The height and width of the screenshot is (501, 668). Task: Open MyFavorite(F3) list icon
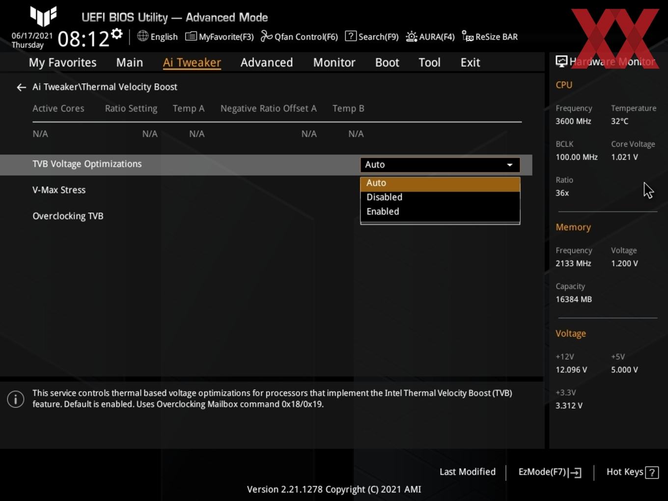[191, 36]
